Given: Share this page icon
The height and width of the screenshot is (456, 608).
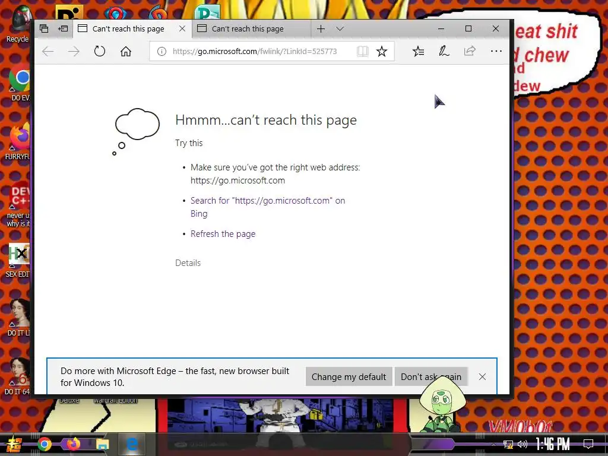Looking at the screenshot, I should click(x=470, y=51).
